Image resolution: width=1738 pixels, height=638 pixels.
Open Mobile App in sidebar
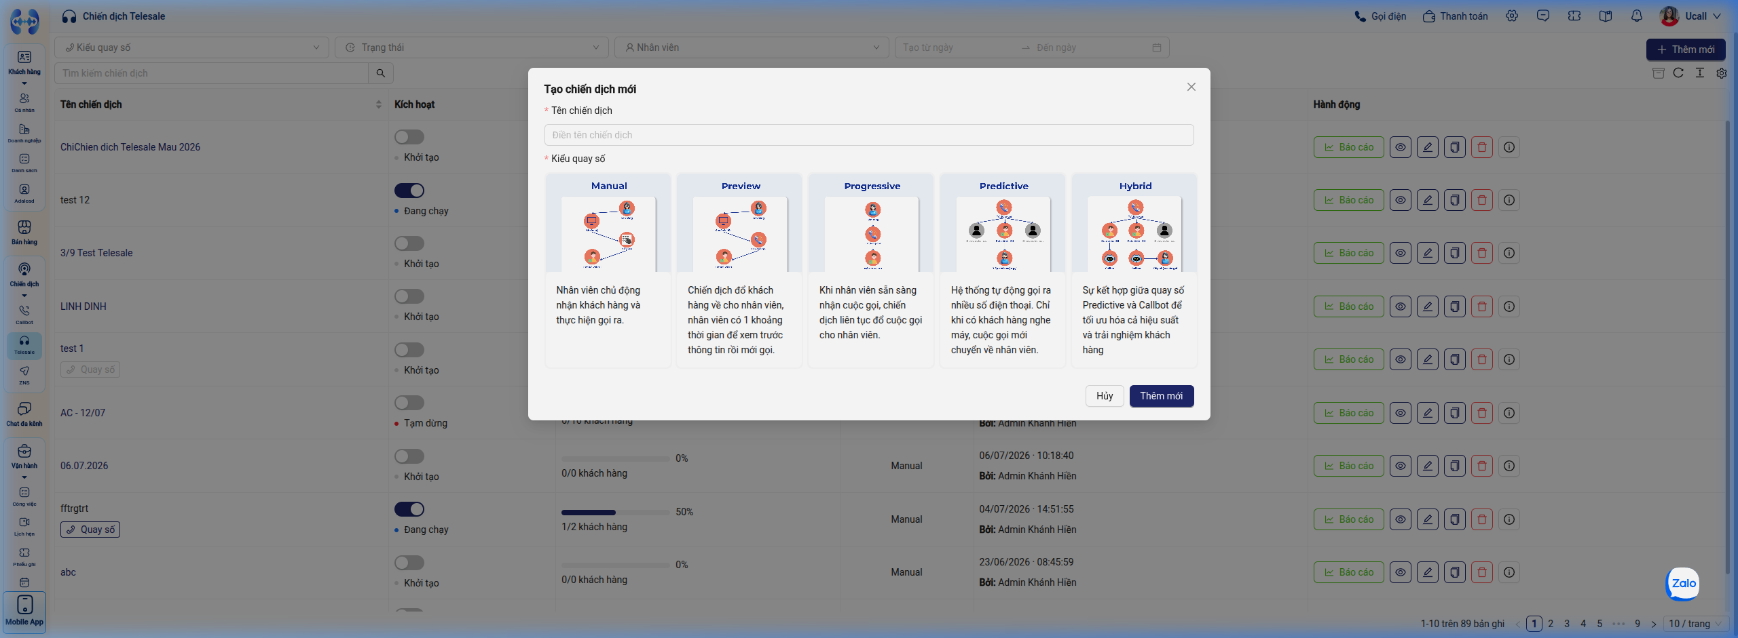(24, 612)
